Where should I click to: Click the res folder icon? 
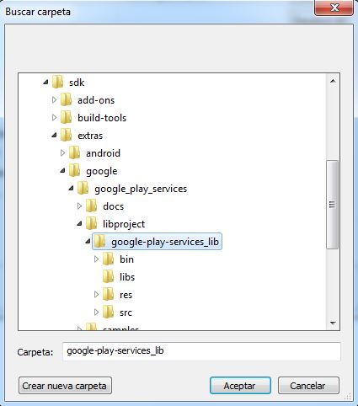(109, 294)
